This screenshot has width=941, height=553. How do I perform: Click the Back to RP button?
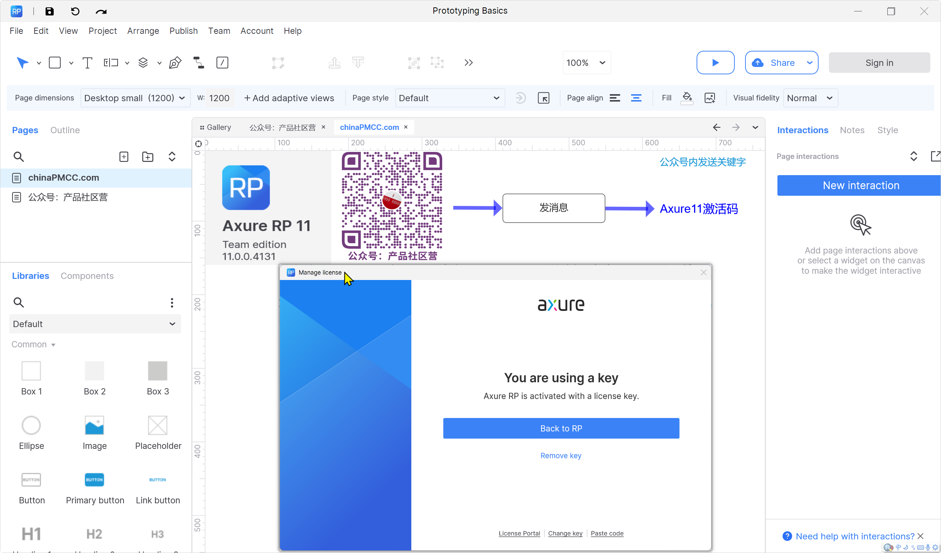pyautogui.click(x=561, y=428)
